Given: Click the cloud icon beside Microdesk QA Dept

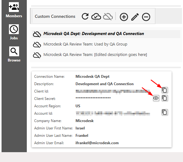Looking at the screenshot, I should pyautogui.click(x=37, y=34).
